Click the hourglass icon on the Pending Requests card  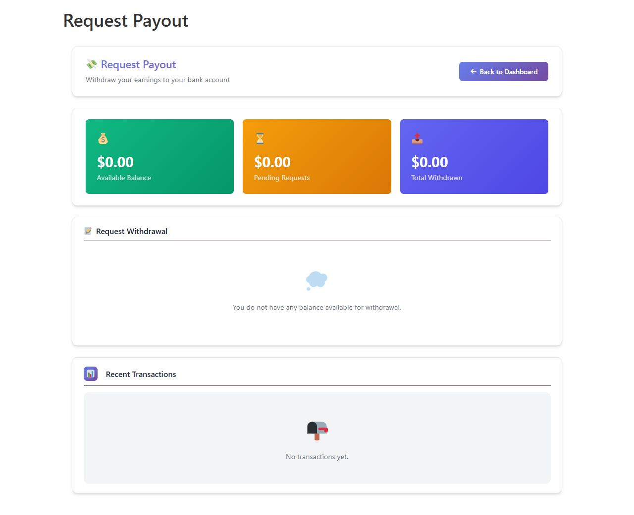(260, 139)
